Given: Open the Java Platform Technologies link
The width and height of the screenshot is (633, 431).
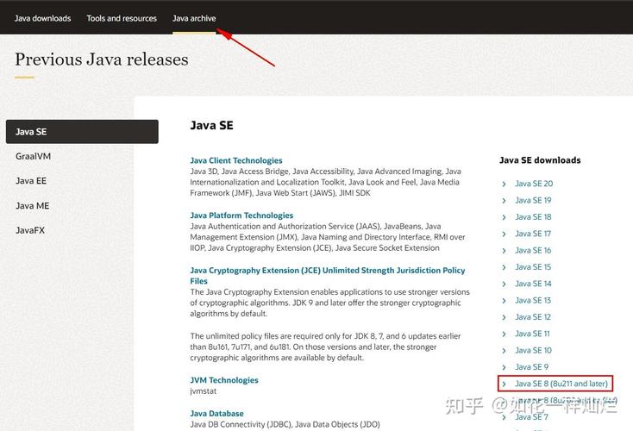Looking at the screenshot, I should click(x=241, y=215).
